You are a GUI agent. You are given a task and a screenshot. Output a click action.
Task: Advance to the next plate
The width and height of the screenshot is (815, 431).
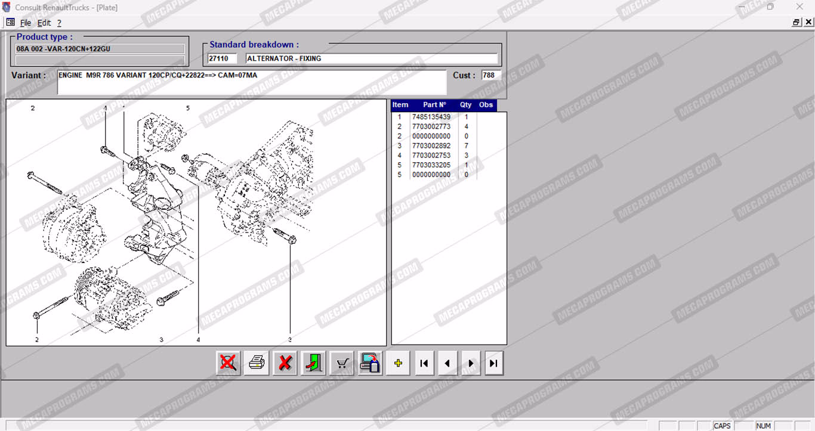point(471,363)
